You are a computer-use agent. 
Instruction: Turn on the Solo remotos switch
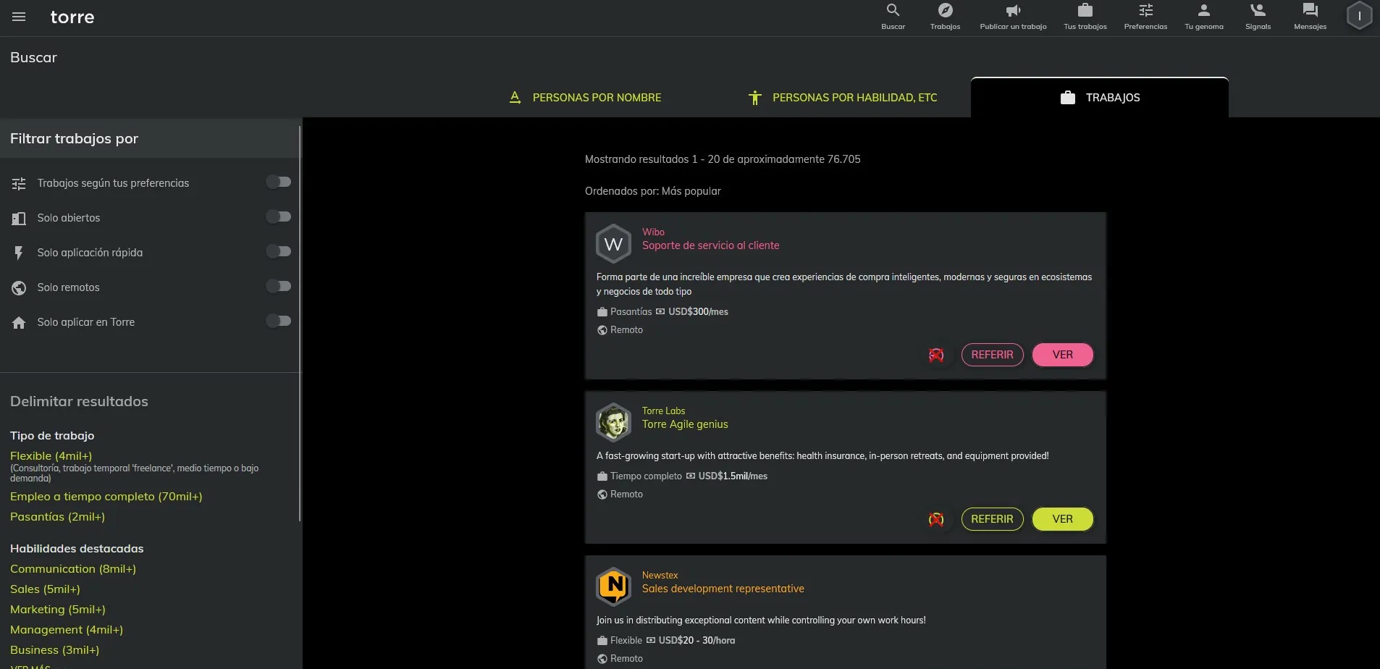pos(279,286)
